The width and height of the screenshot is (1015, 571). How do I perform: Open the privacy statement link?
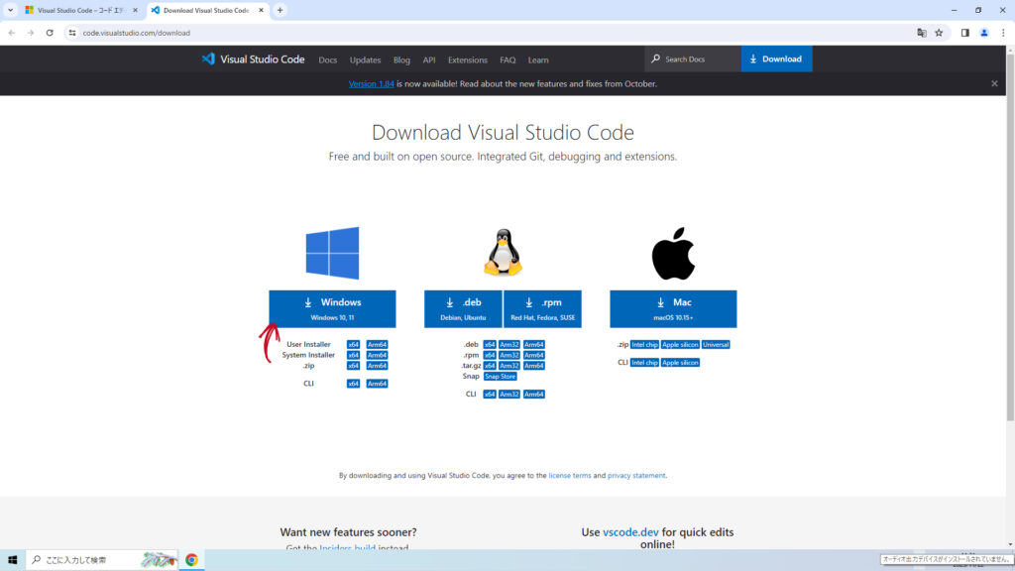(x=636, y=475)
